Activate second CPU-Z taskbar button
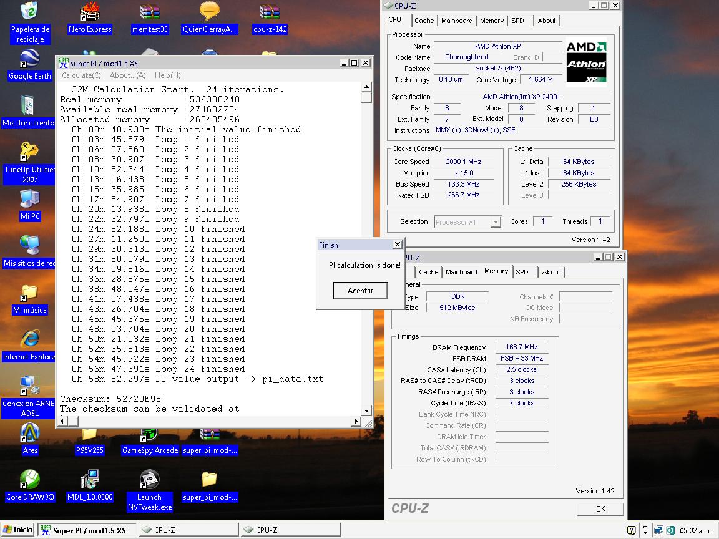Image resolution: width=719 pixels, height=539 pixels. pyautogui.click(x=290, y=530)
